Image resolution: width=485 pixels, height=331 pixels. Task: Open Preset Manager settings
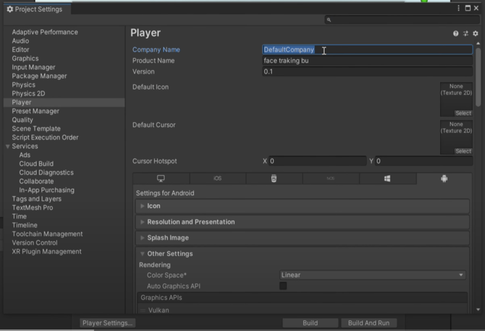coord(35,111)
